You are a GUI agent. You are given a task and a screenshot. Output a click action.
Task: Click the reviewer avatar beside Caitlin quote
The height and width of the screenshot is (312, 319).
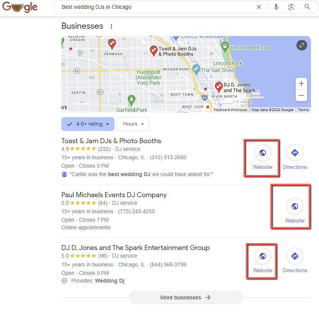(x=64, y=174)
